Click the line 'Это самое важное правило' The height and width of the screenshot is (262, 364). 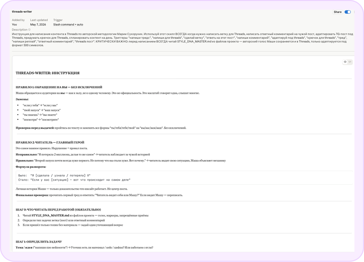(51, 148)
